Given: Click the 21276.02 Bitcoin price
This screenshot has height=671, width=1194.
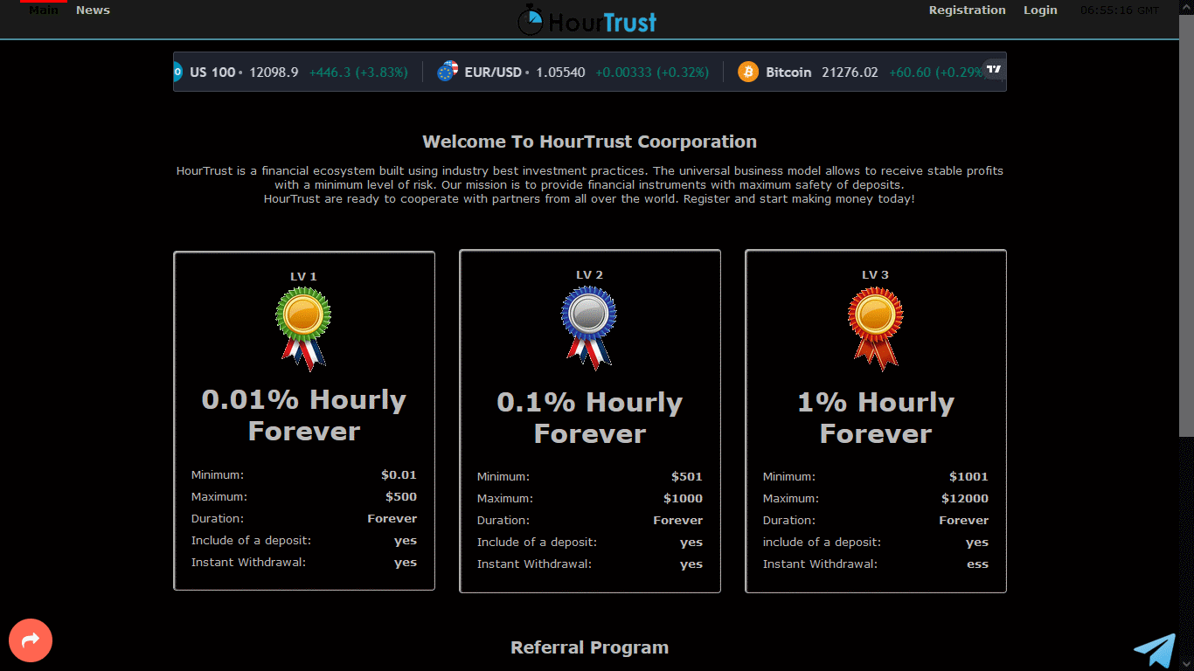Looking at the screenshot, I should pyautogui.click(x=850, y=73).
